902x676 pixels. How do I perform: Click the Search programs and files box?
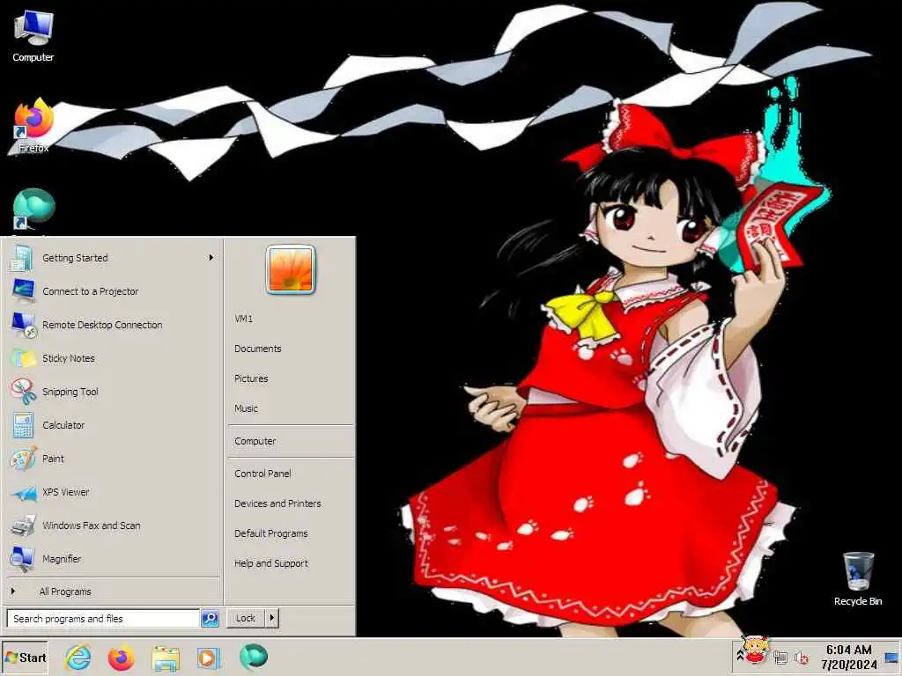(103, 619)
